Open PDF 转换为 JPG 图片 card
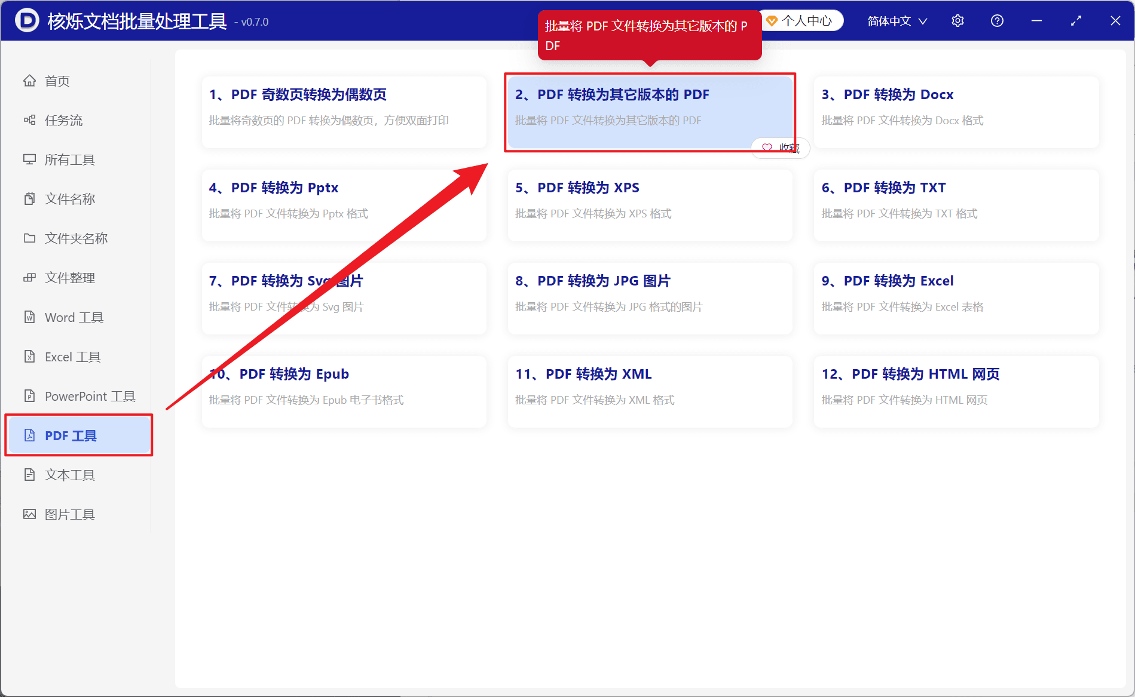The image size is (1135, 697). click(650, 298)
